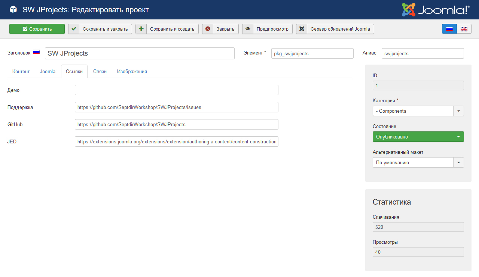
Task: Click the GitHub URL field
Action: coord(177,124)
